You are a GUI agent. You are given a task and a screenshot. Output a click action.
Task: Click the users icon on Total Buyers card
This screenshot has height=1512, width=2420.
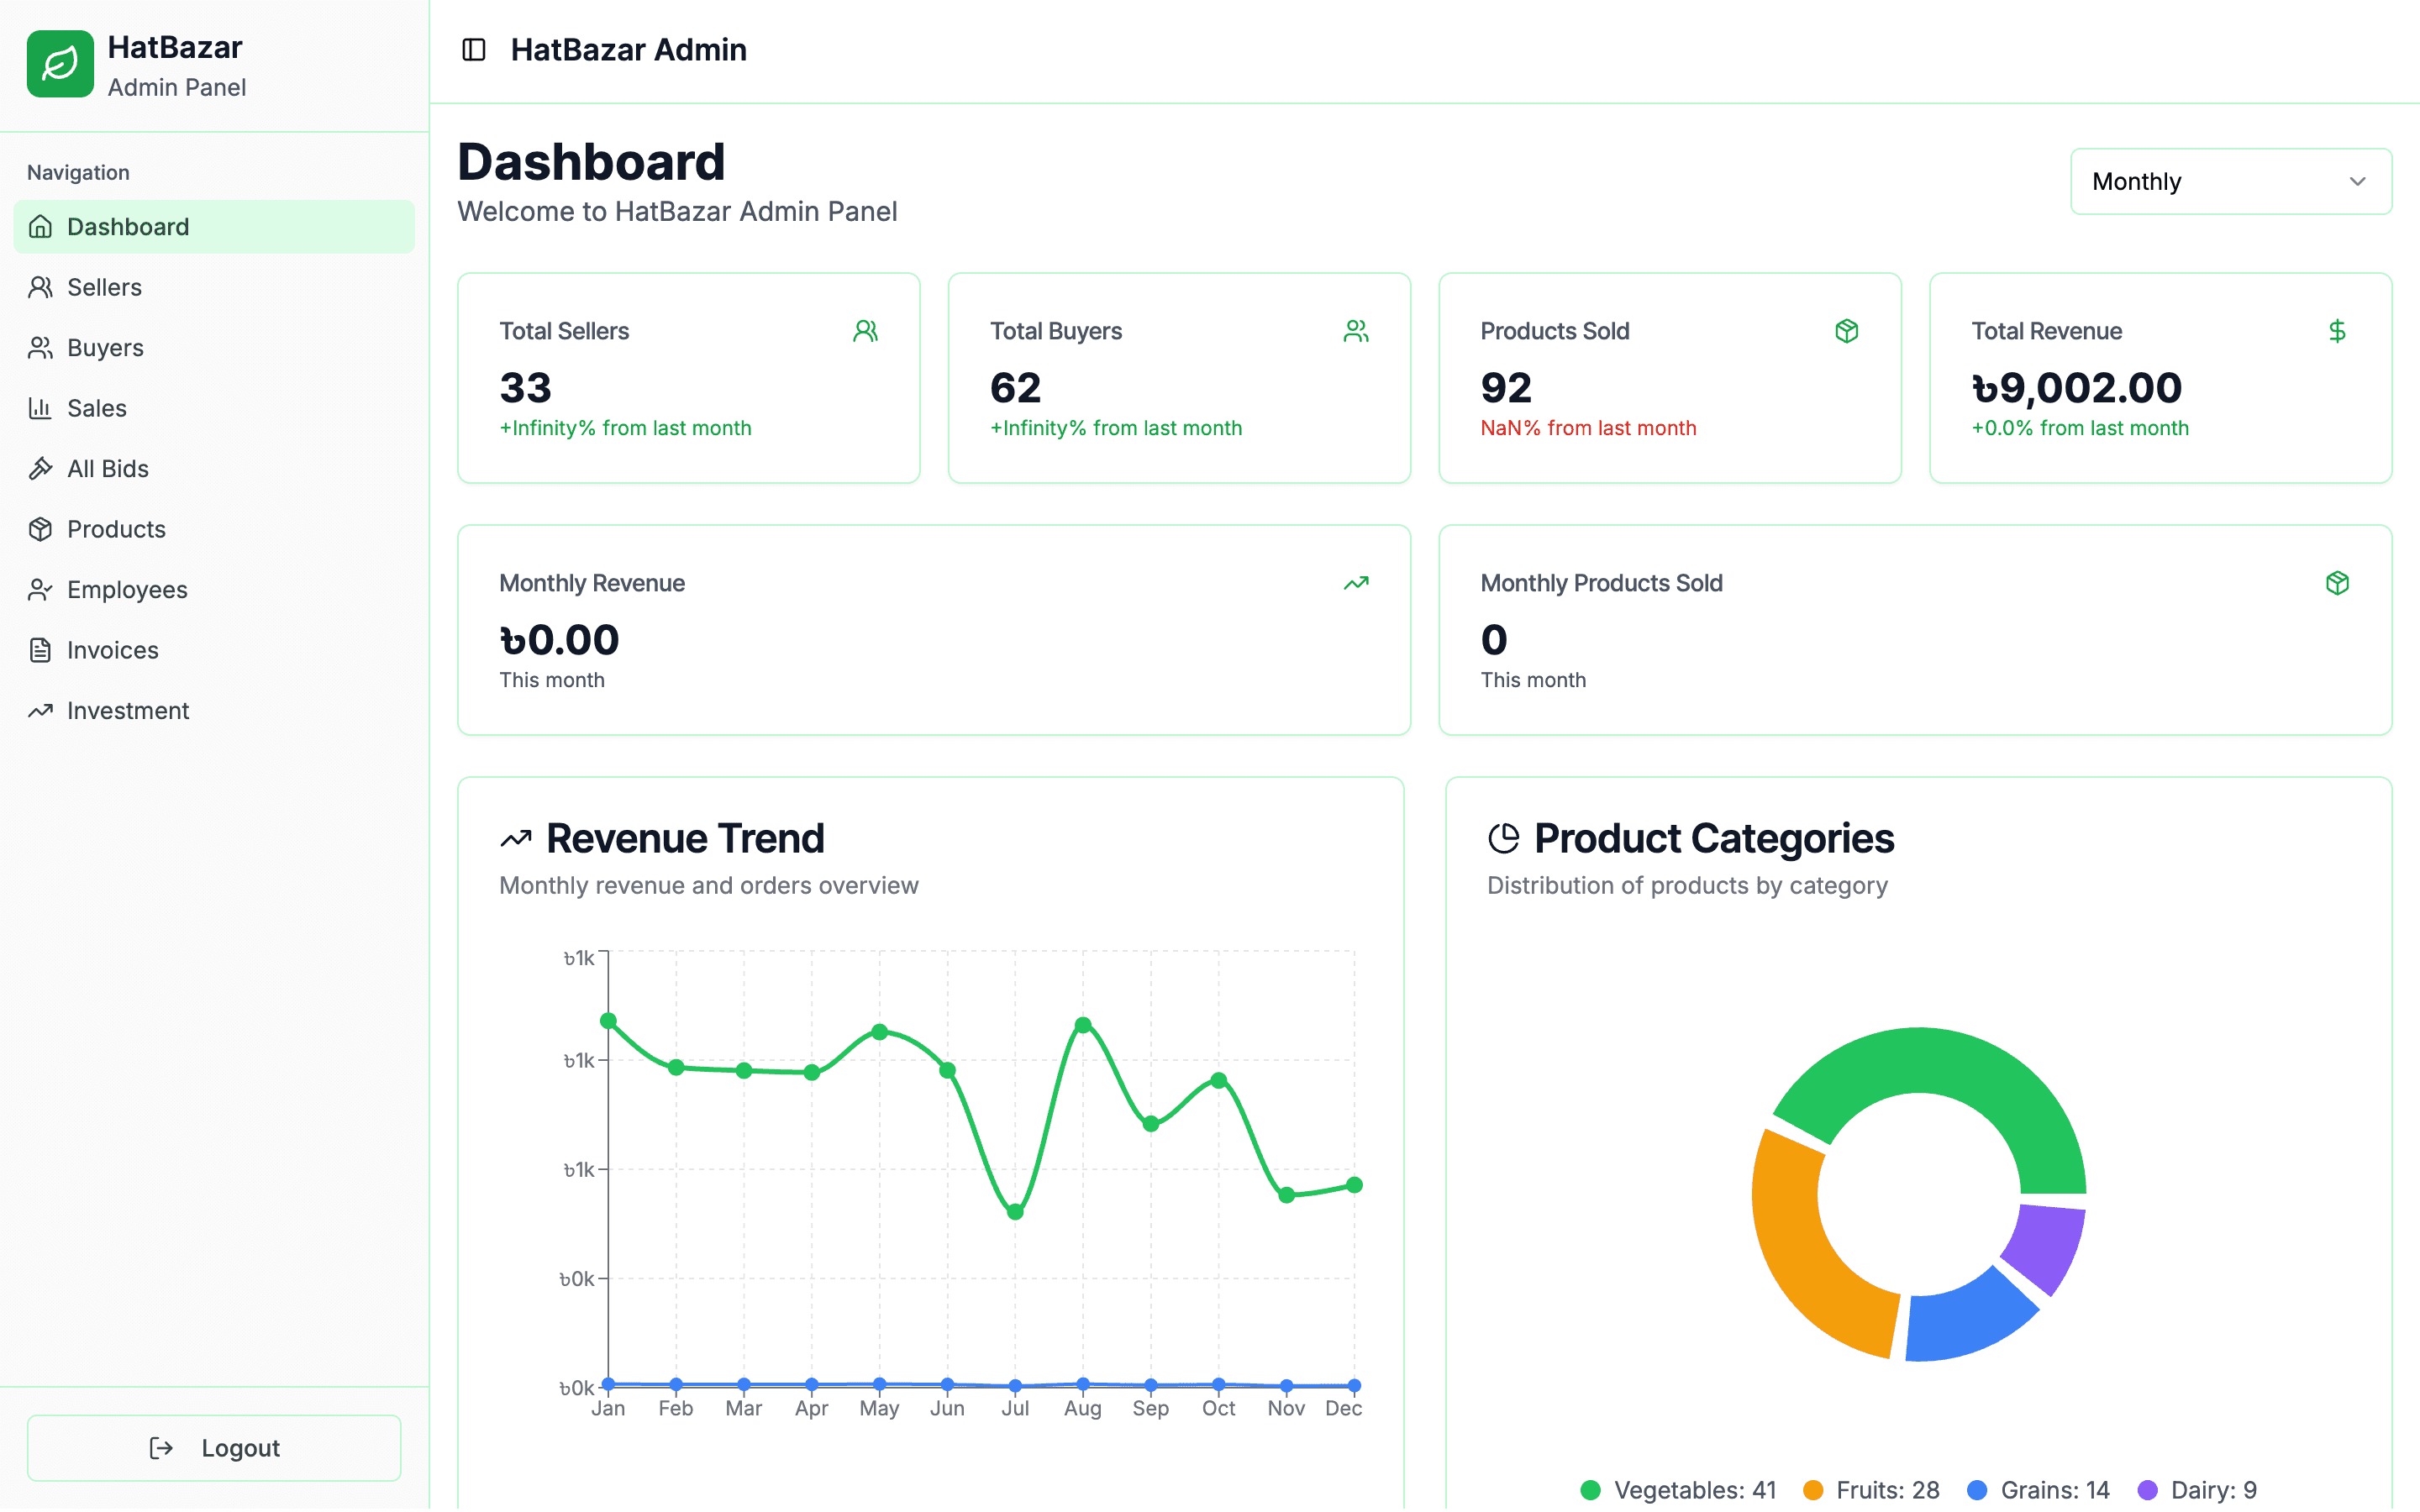1357,330
